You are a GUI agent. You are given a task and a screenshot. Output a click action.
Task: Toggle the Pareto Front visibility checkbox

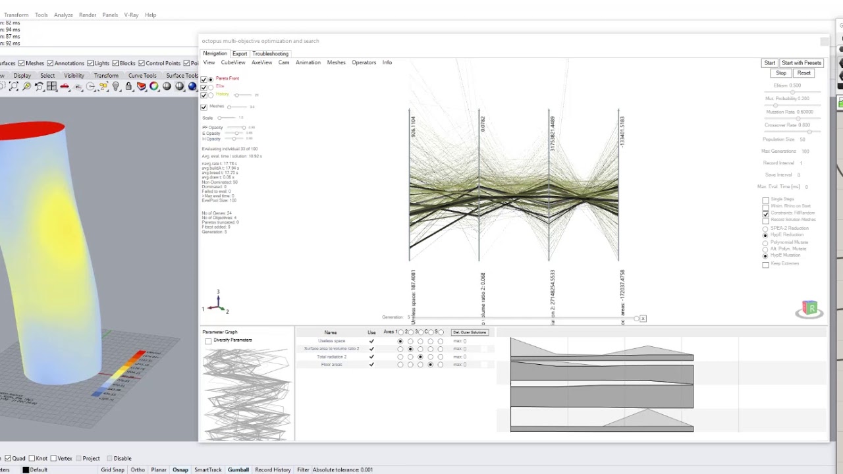click(x=204, y=79)
